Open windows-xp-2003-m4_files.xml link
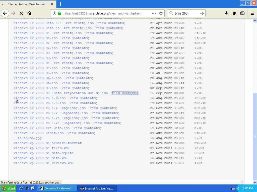Viewport: 257px width, 192px height. point(41,148)
